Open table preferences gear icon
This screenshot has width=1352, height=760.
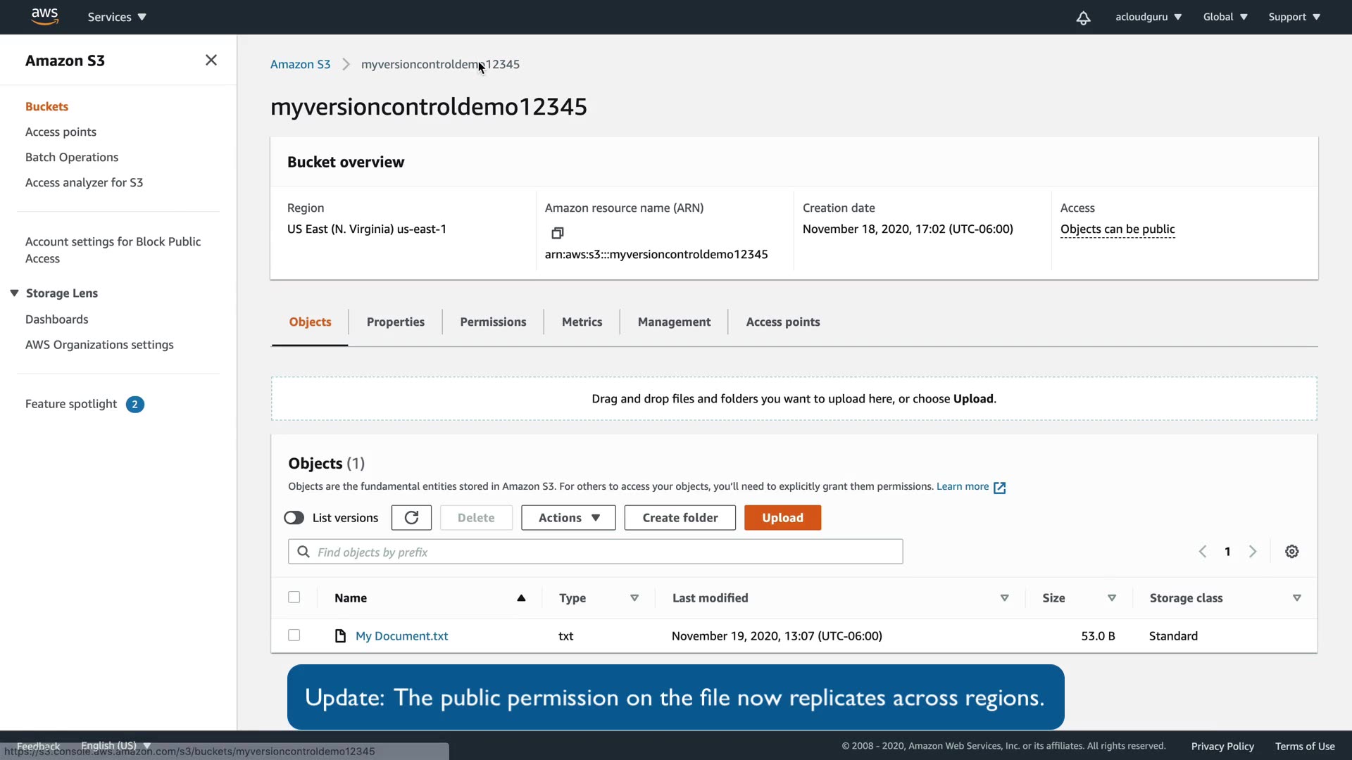tap(1291, 552)
